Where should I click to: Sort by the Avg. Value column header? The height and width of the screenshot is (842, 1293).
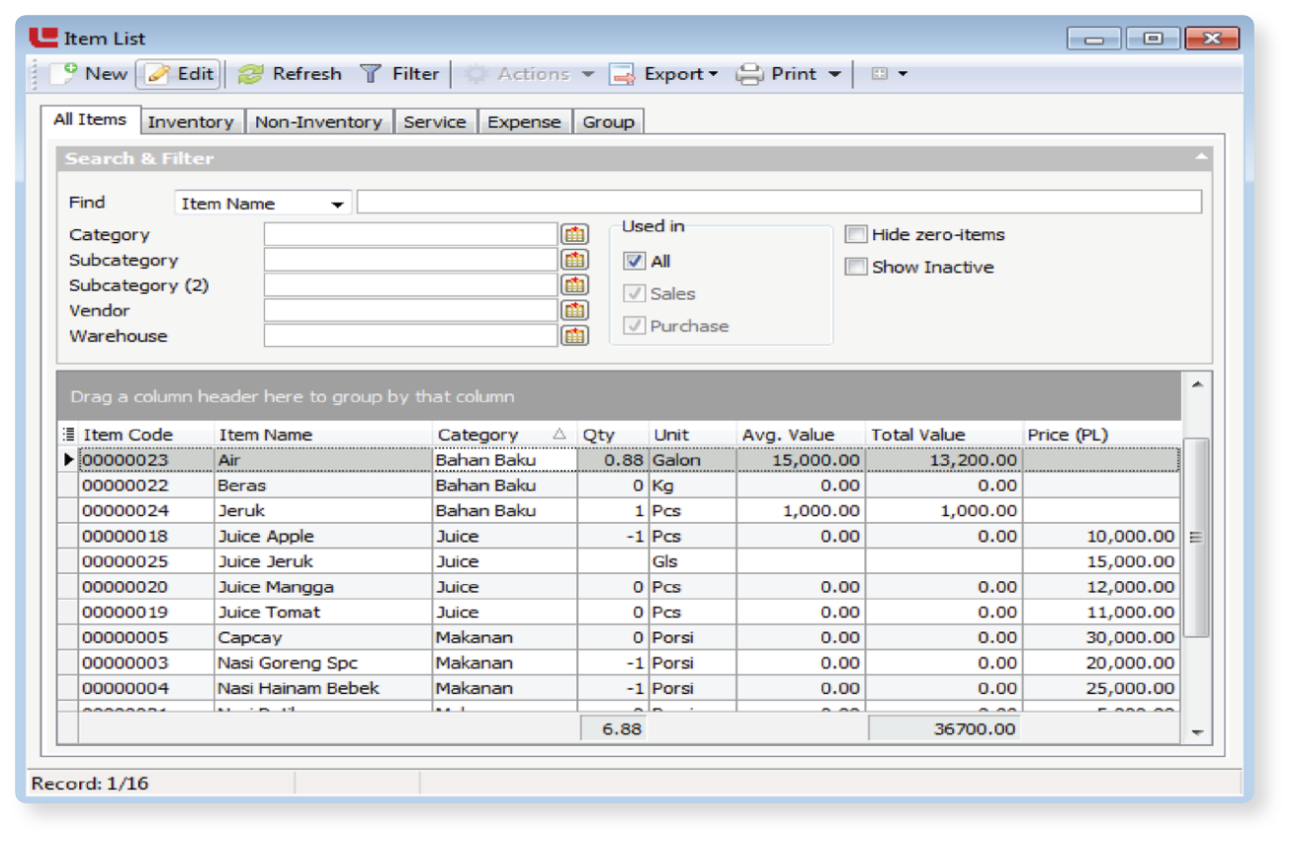coord(801,435)
